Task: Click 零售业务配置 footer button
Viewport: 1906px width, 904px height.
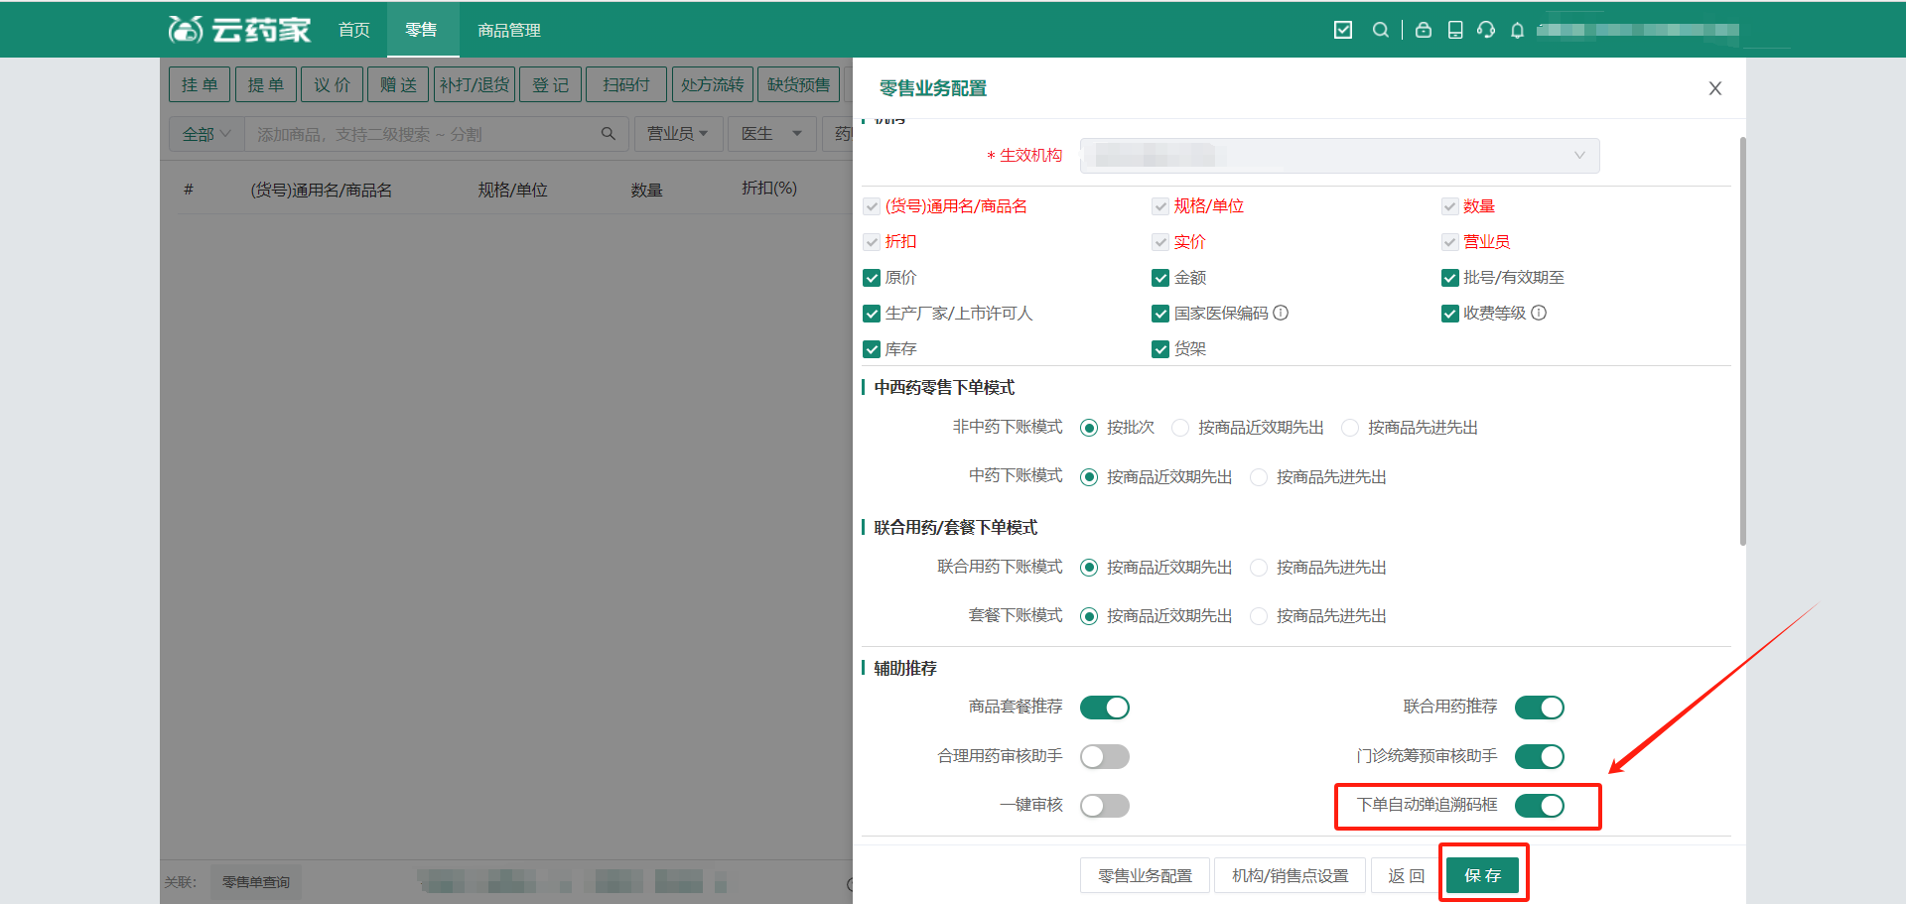Action: (x=1146, y=875)
